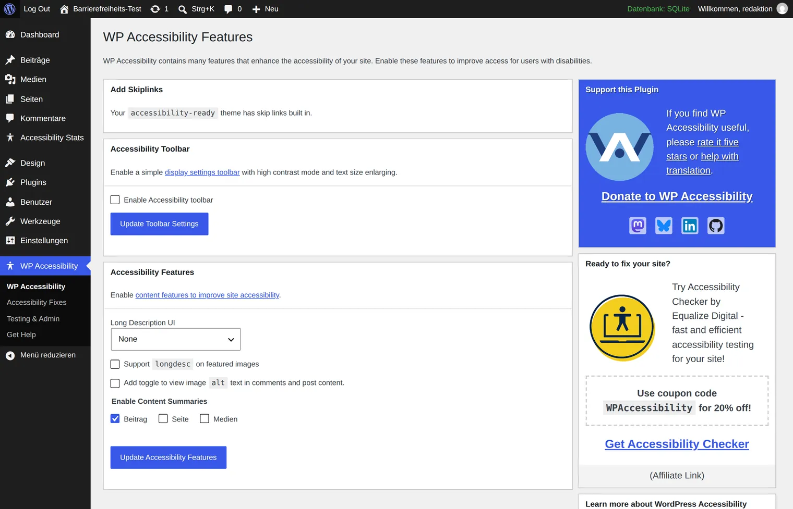The width and height of the screenshot is (793, 509).
Task: Click the Werkzeuge wrench icon
Action: point(10,221)
